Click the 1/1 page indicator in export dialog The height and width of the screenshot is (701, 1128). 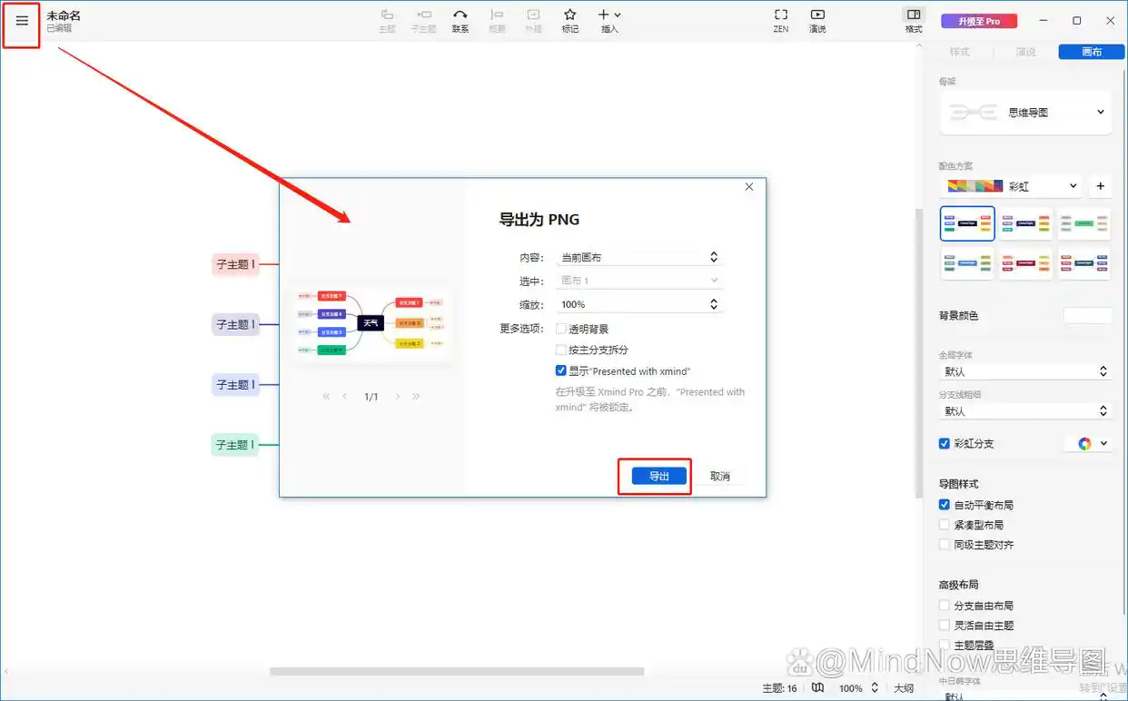tap(371, 397)
